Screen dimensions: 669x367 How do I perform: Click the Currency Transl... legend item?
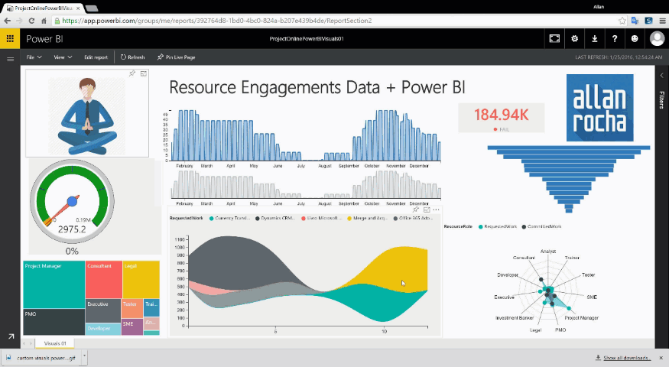[229, 218]
